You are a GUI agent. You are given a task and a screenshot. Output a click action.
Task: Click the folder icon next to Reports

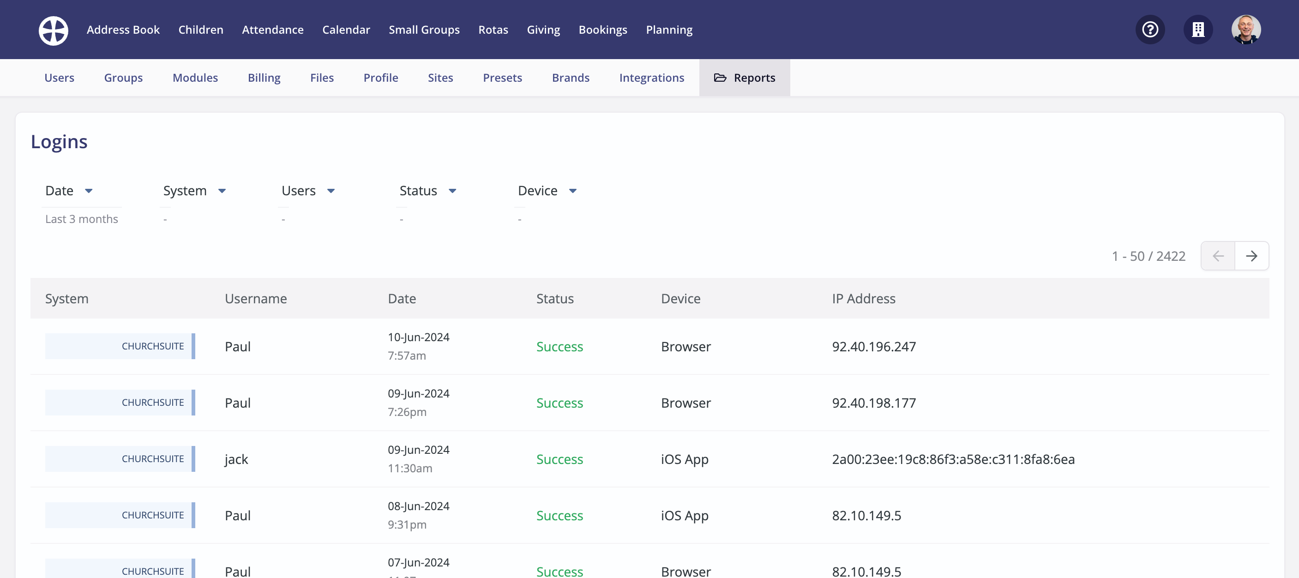pyautogui.click(x=720, y=77)
